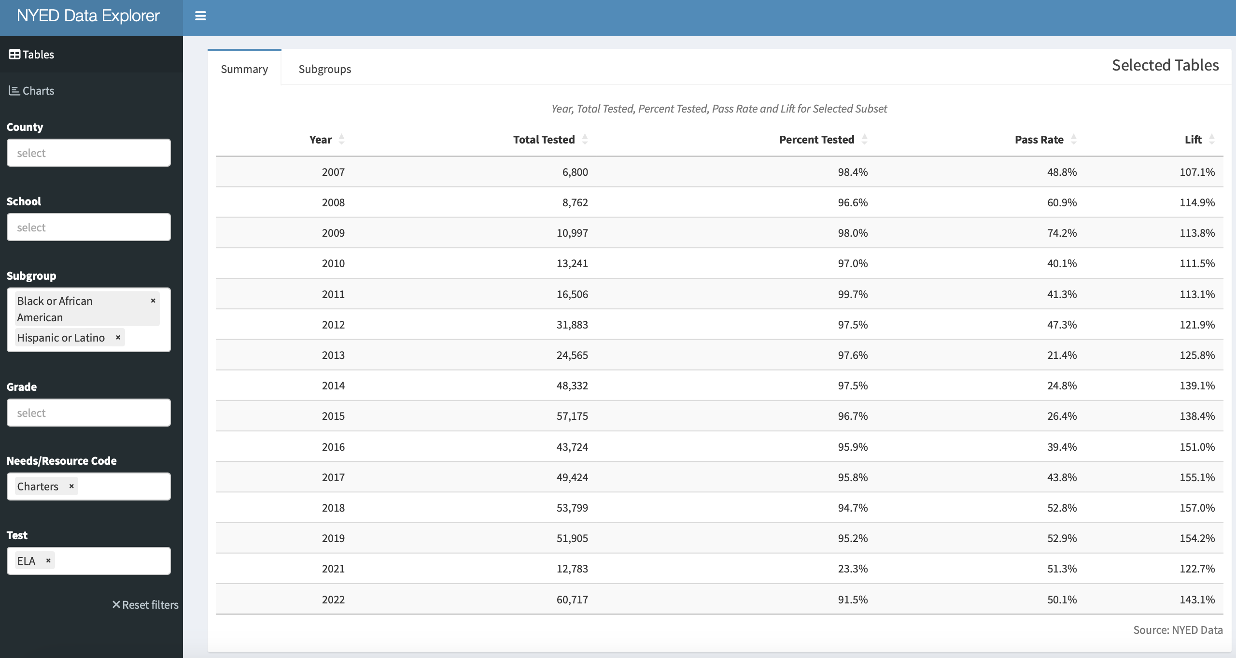This screenshot has height=658, width=1236.
Task: Switch to the Summary tab
Action: [244, 69]
